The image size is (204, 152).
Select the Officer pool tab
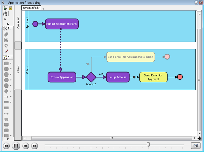point(18,70)
